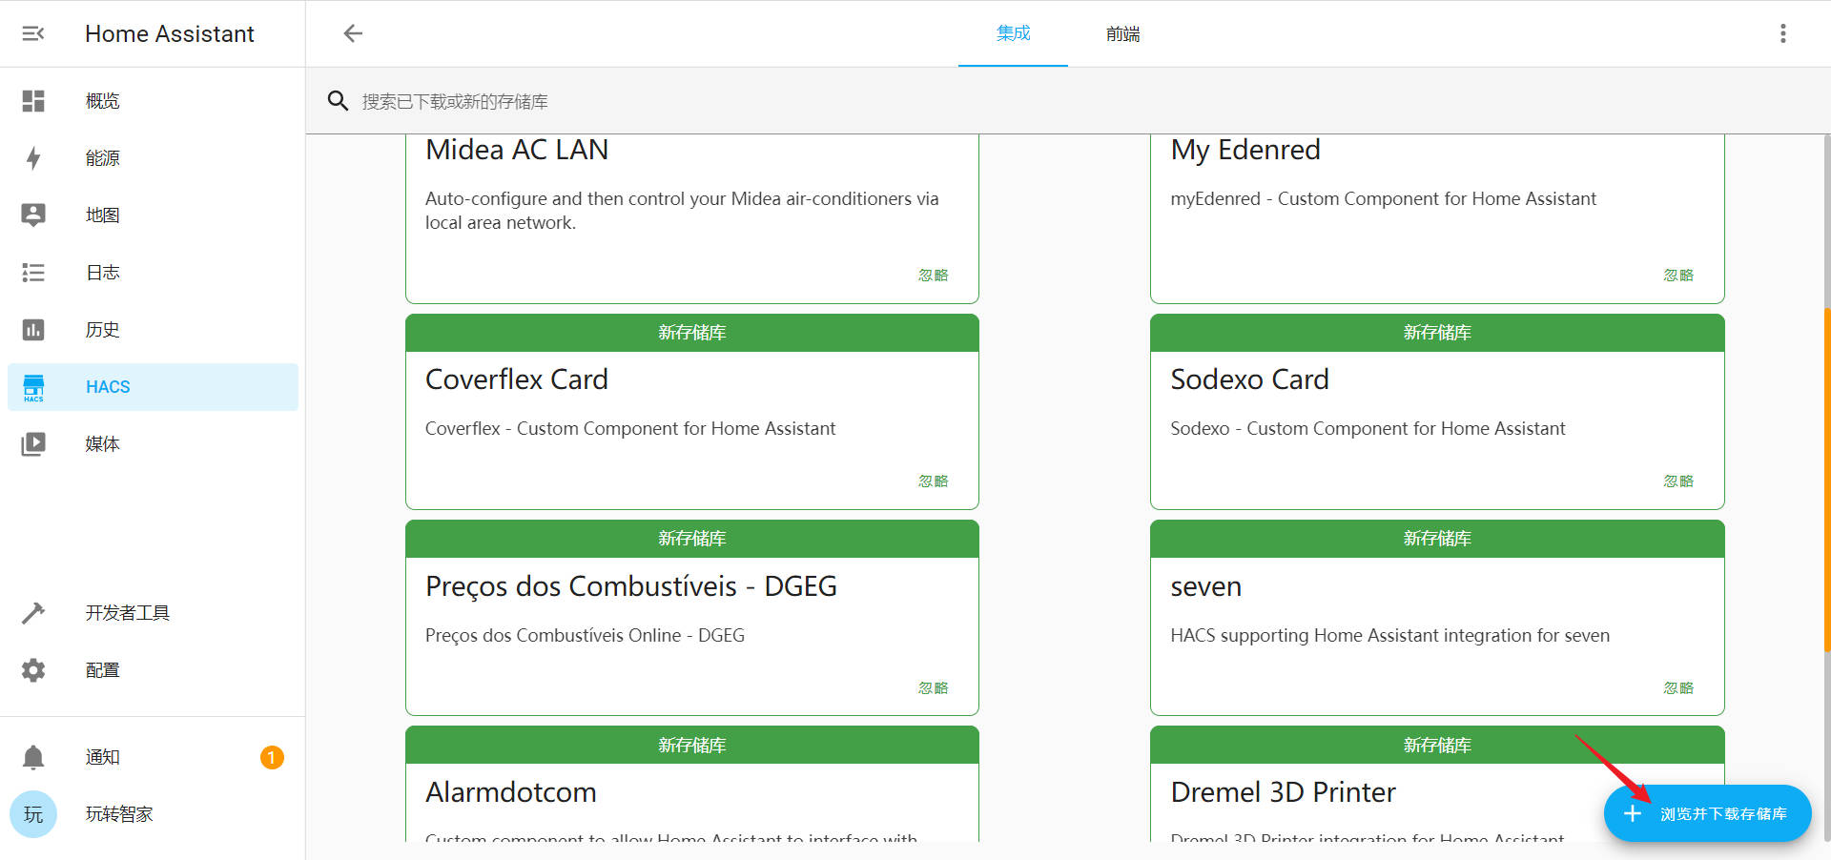The width and height of the screenshot is (1831, 860).
Task: Click 新存储库 banner above Sodexo Card
Action: coord(1437,333)
